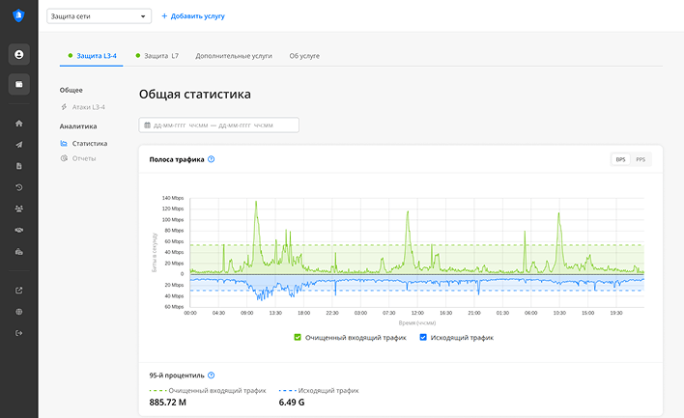Select the BPS chart mode

620,159
